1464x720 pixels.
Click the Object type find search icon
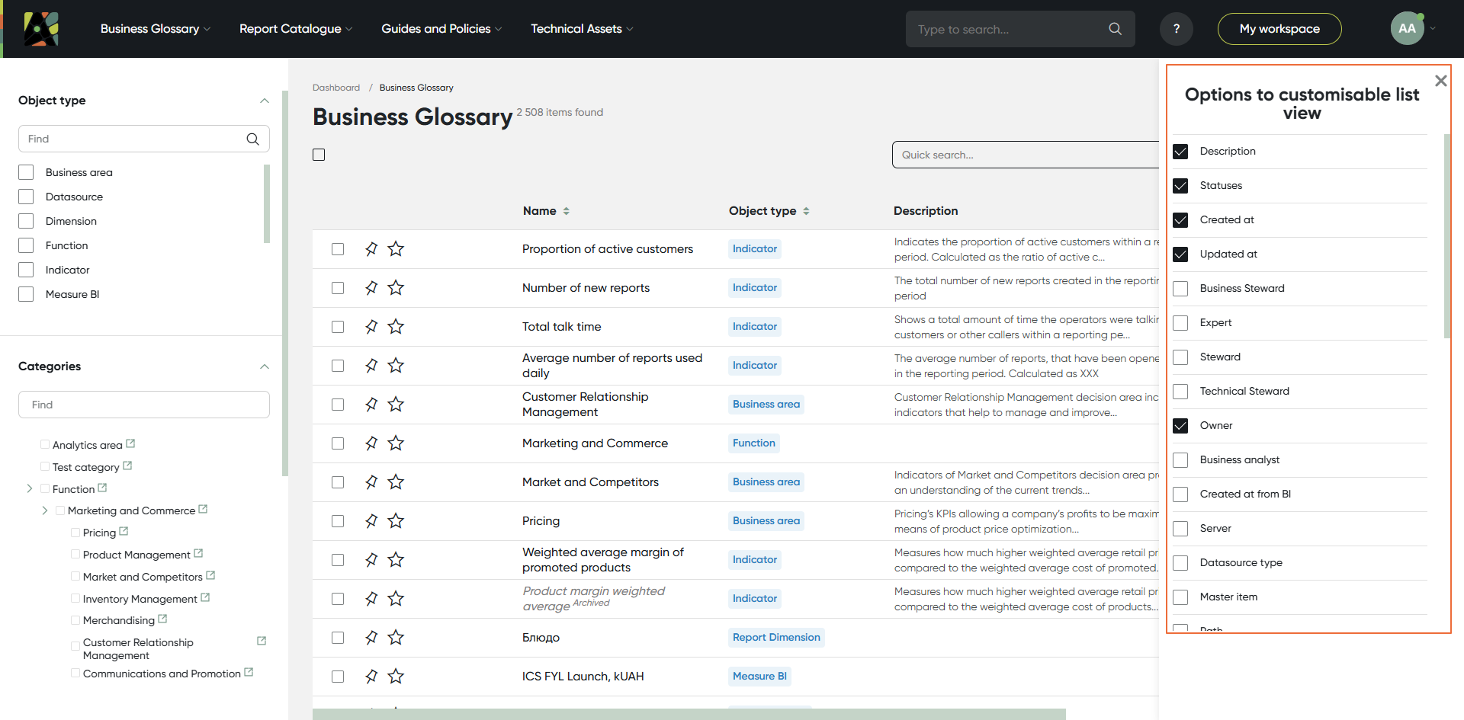252,139
